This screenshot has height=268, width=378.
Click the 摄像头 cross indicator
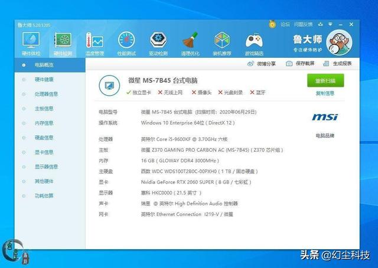coord(201,92)
